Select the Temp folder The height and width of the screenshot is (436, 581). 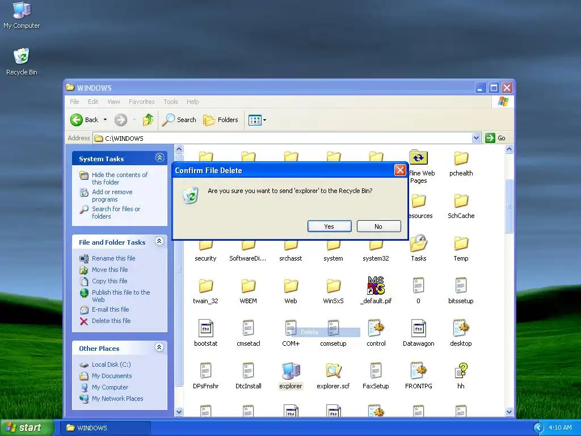pos(461,249)
